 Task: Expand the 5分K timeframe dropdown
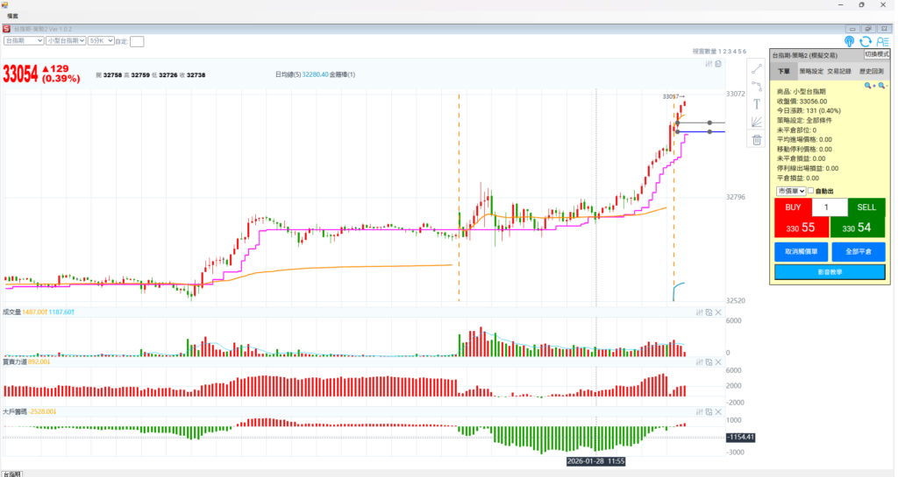tap(99, 40)
